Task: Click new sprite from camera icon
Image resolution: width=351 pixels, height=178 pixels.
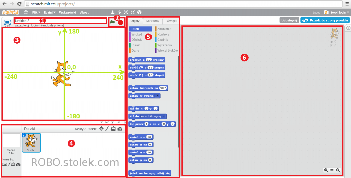Action: (120, 129)
